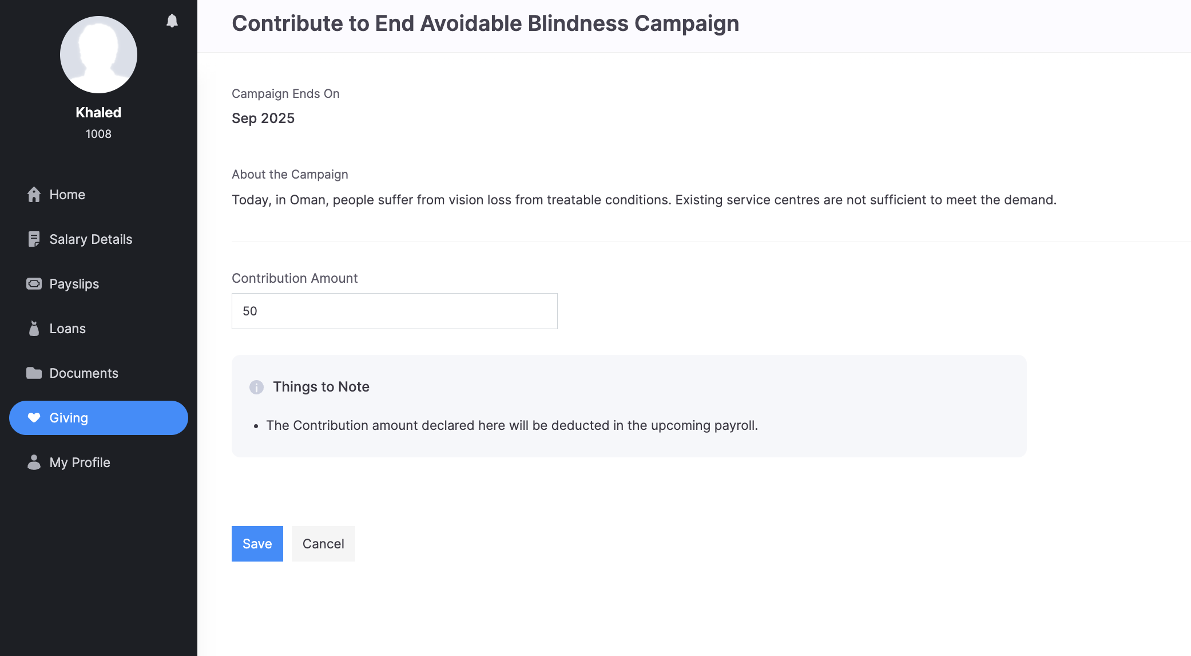Save the contribution amount

[x=257, y=544]
